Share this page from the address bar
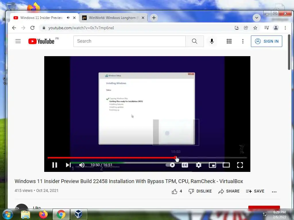294x220 pixels. pyautogui.click(x=246, y=28)
